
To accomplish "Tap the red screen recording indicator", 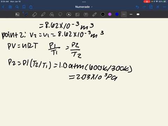I will coord(147,1).
